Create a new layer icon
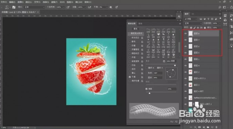Viewport: 233px width, 129px height. [x=212, y=127]
